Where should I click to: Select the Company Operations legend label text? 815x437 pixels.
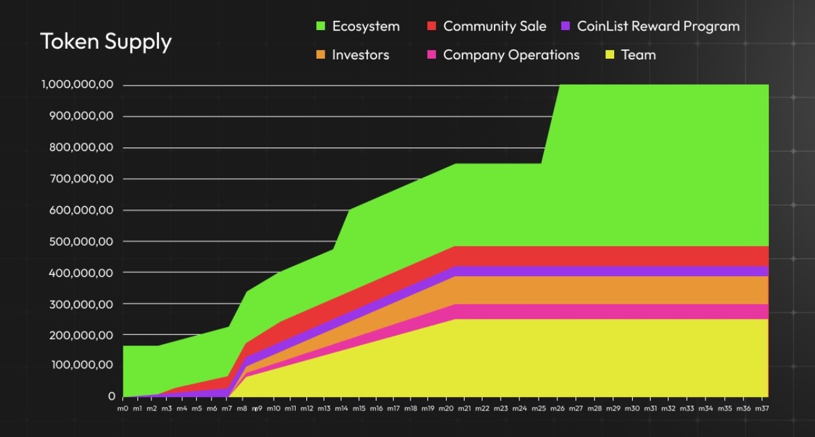point(511,55)
